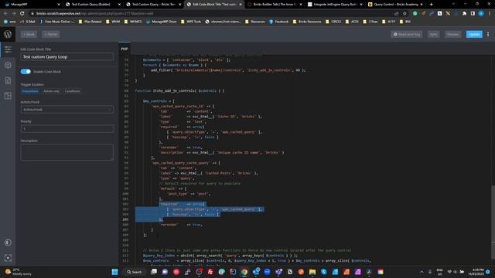Open the ManageWP Orion bookmark
This screenshot has width=495, height=278.
coord(162,22)
